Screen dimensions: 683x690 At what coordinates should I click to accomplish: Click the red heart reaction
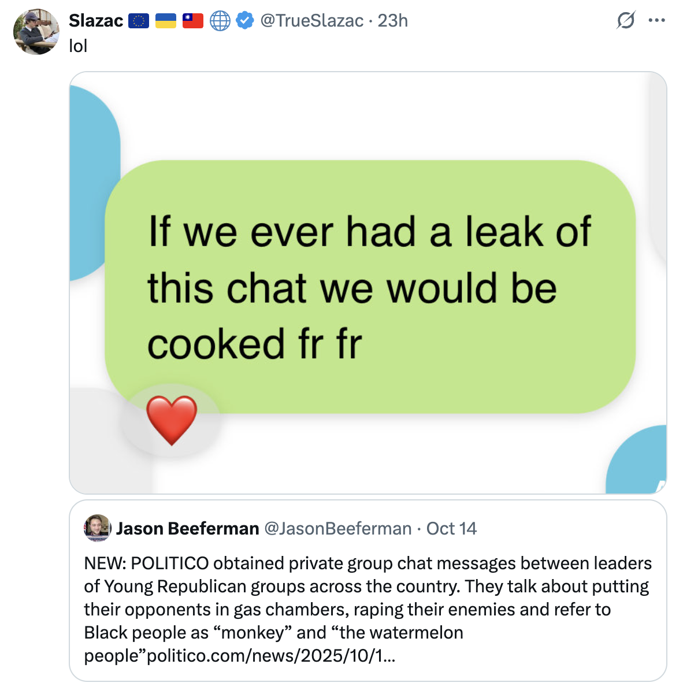coord(172,420)
